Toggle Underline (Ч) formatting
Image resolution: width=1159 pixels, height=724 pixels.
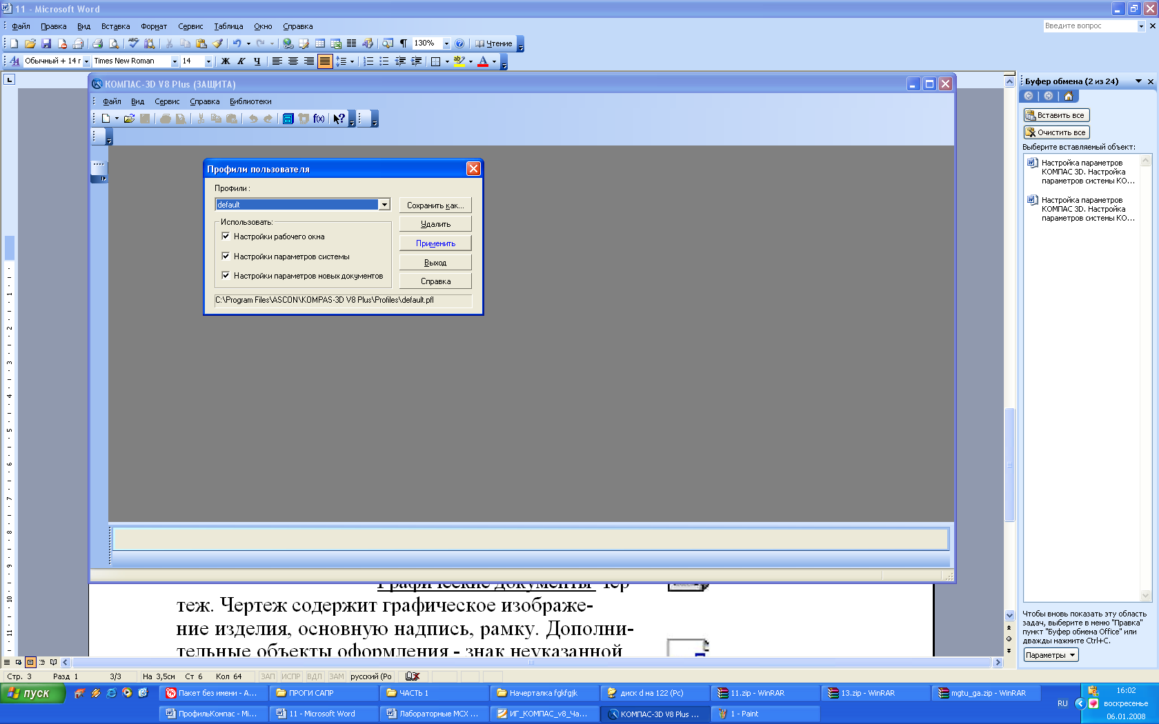coord(257,61)
